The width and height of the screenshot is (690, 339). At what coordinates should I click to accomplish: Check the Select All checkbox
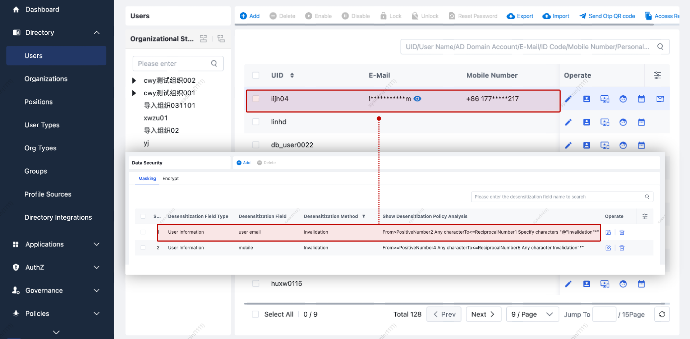256,314
